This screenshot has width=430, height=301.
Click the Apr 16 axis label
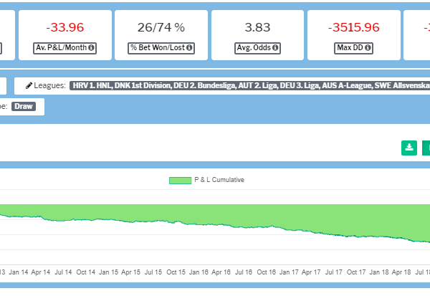click(221, 272)
